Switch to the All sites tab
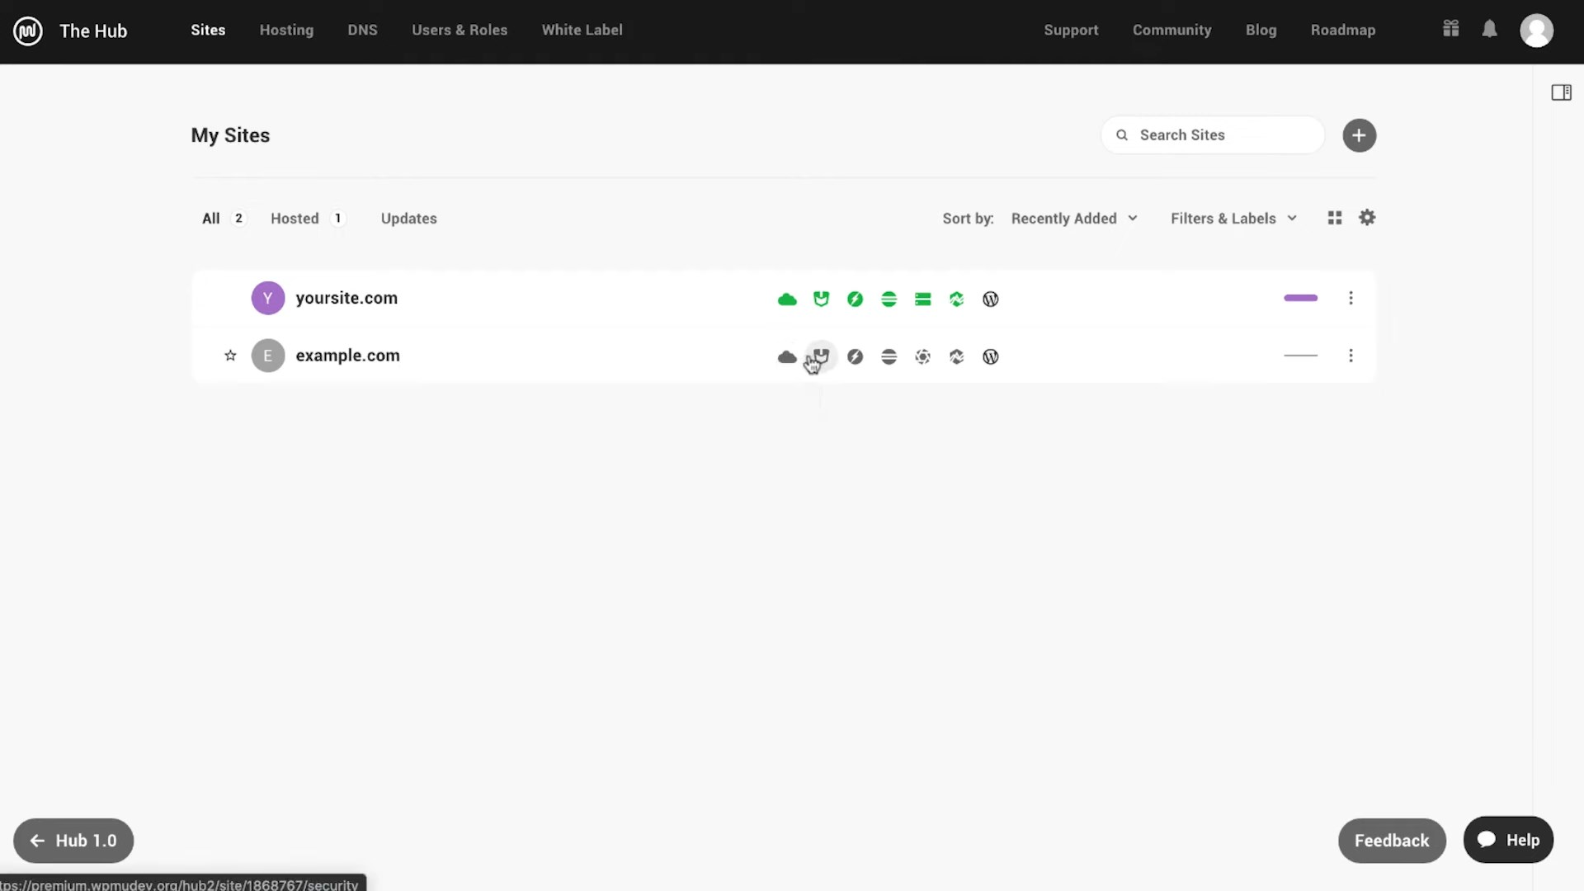 coord(223,219)
